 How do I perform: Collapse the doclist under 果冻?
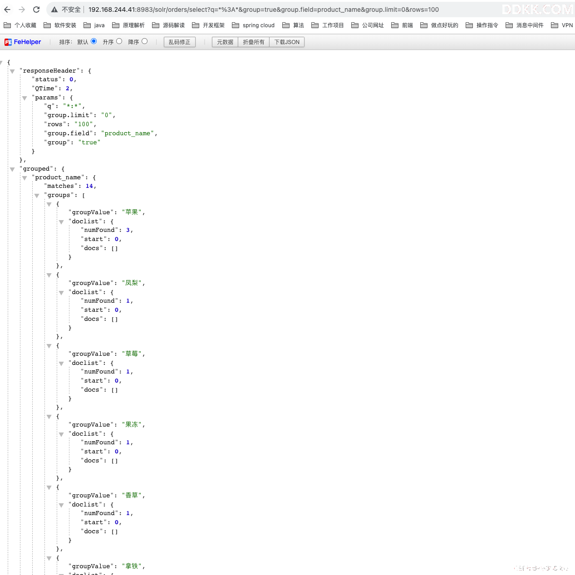click(61, 434)
